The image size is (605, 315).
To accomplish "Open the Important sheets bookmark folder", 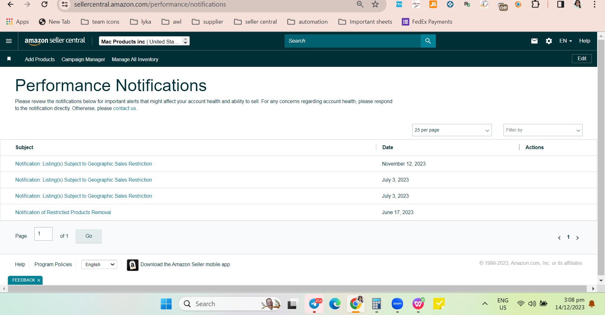I will point(365,22).
